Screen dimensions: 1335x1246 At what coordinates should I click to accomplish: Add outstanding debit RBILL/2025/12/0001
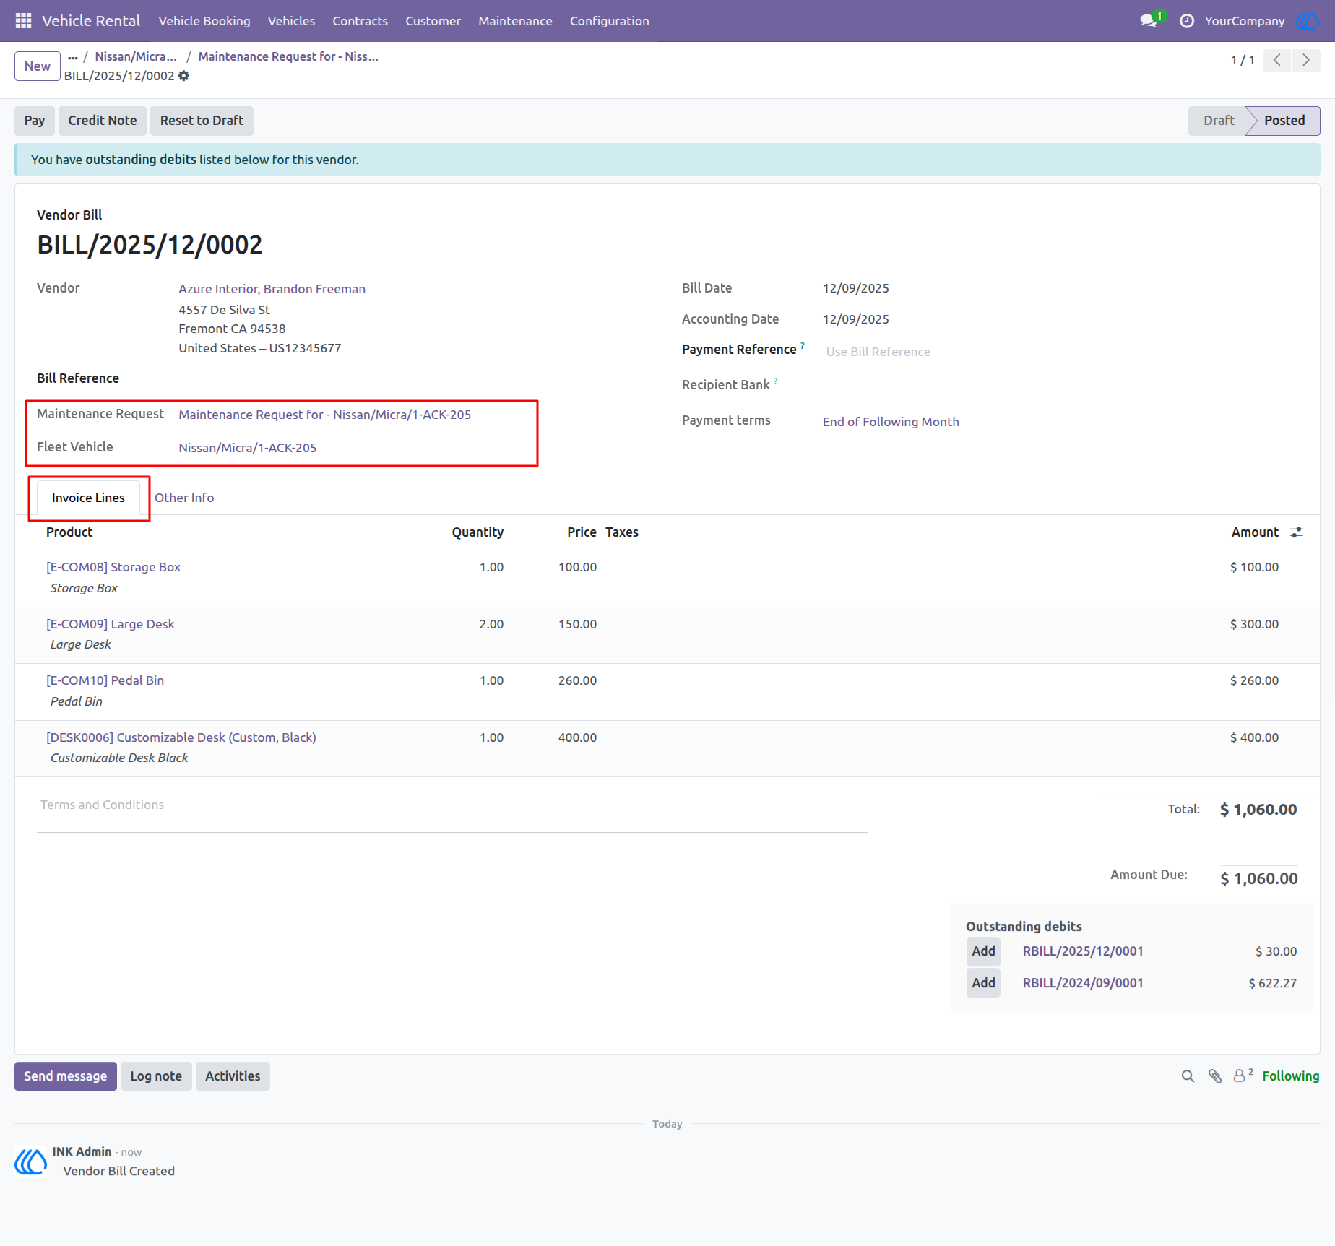tap(983, 951)
